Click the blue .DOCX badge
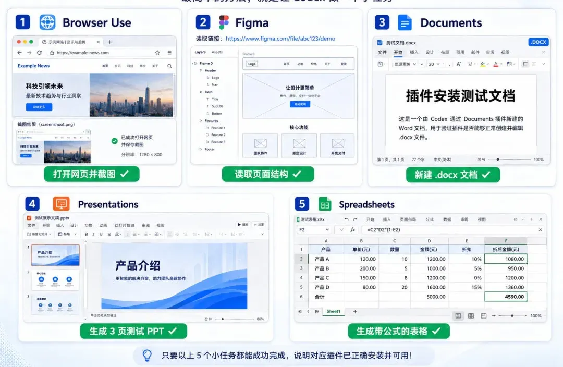Screen dimensions: 563x367 click(538, 42)
